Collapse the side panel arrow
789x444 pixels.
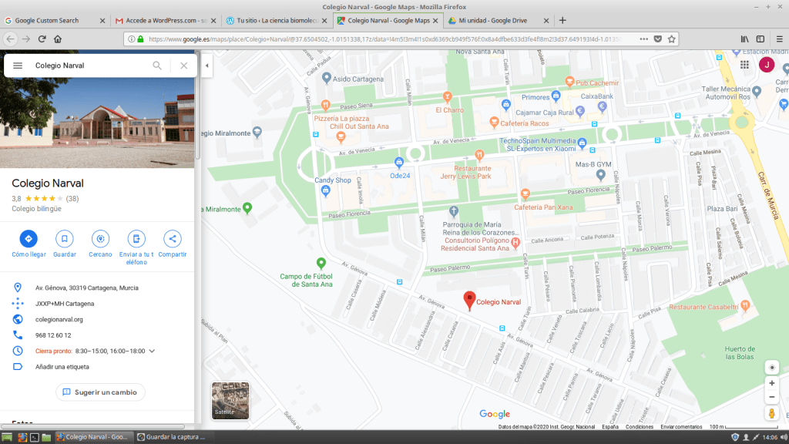pos(206,66)
